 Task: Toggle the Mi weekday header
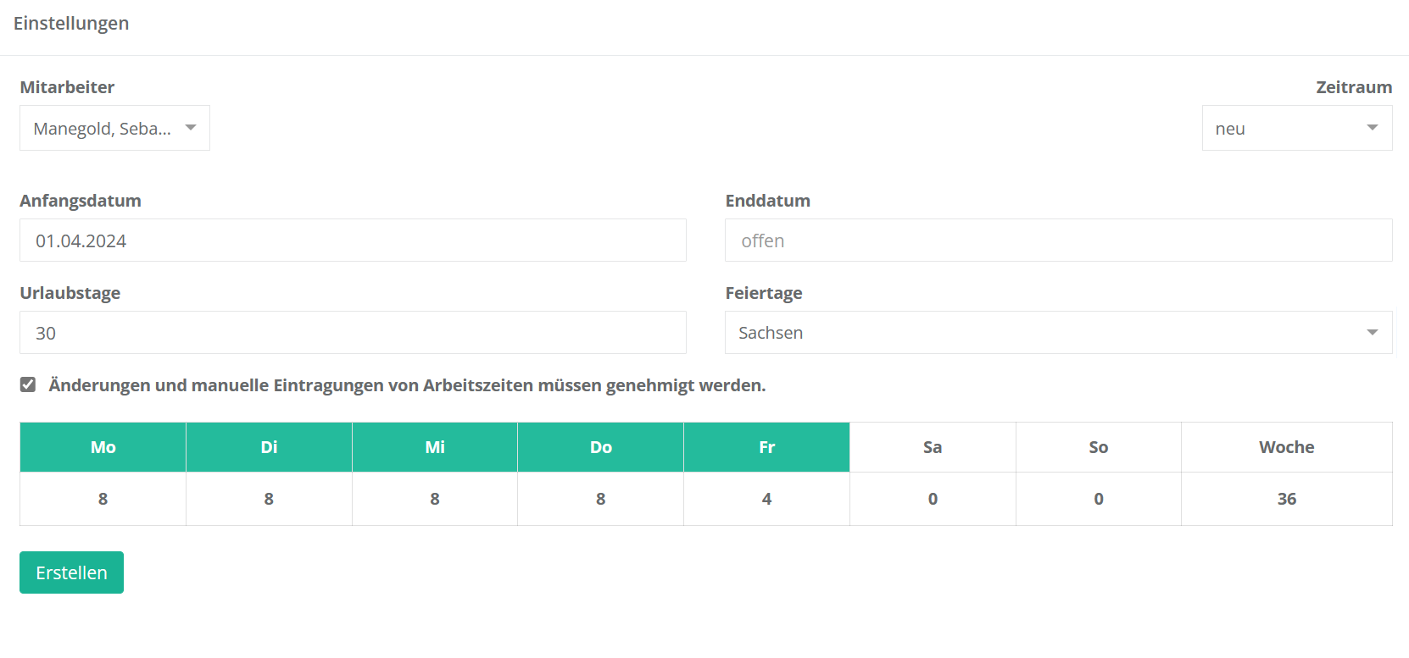coord(435,447)
